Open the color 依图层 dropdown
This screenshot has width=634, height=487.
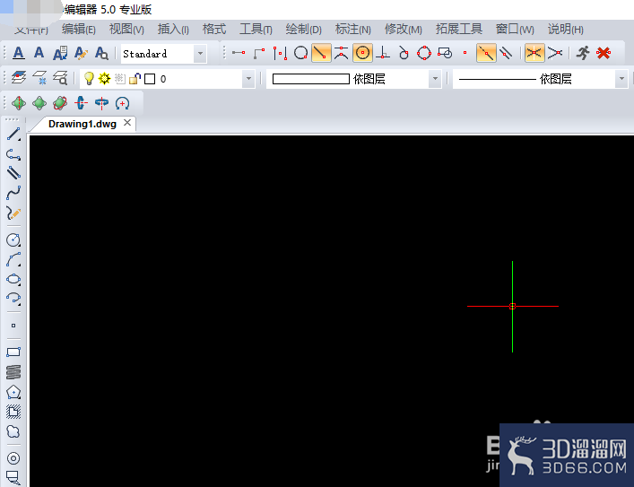point(435,79)
